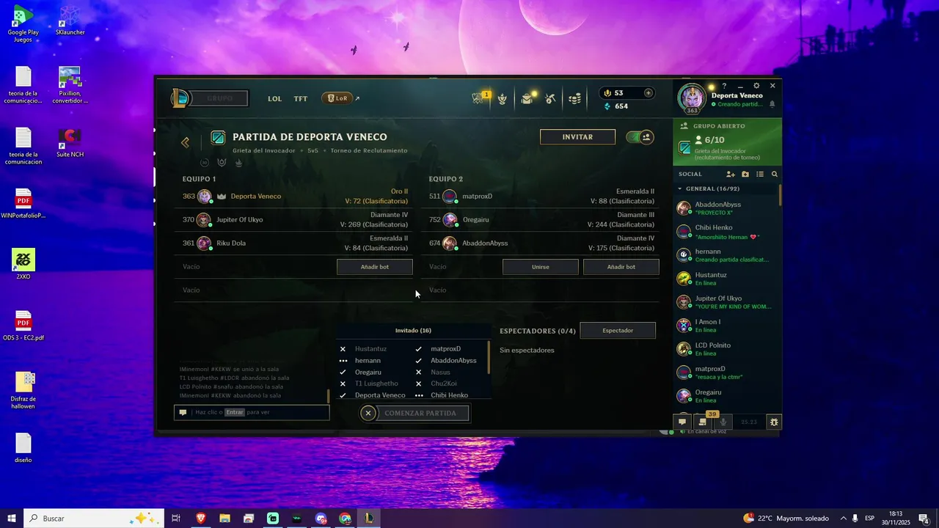This screenshot has height=528, width=939.
Task: Click the plus icon next to 53 currency
Action: (648, 93)
